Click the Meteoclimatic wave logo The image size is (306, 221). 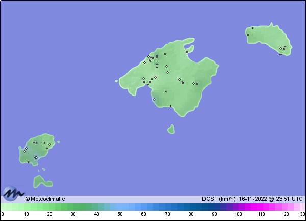point(13,194)
